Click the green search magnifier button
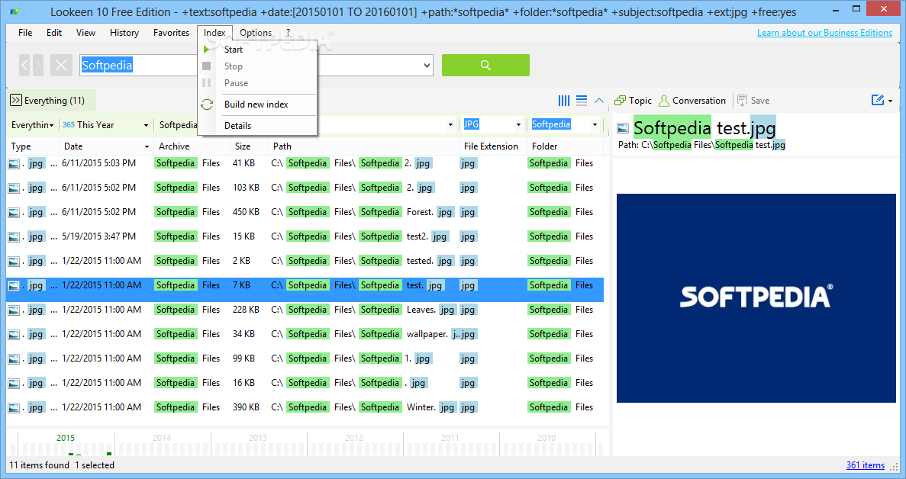 (485, 65)
